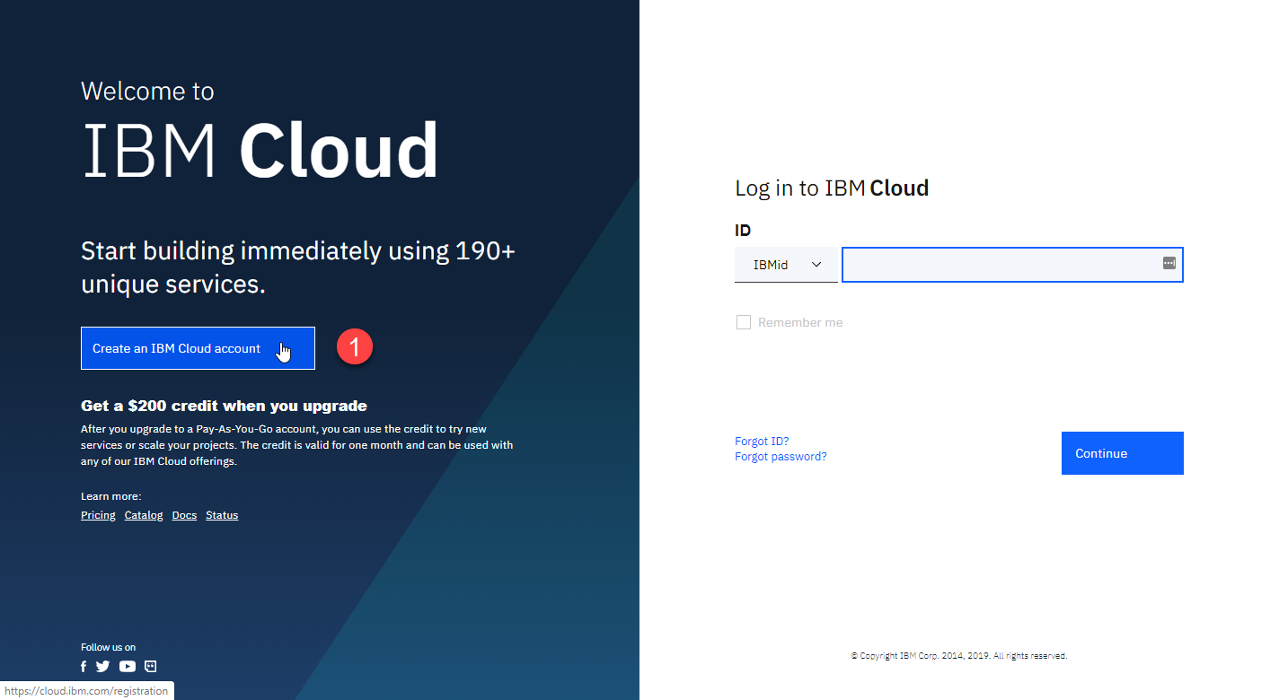
Task: Click the 'Learn more:' label
Action: coord(110,496)
